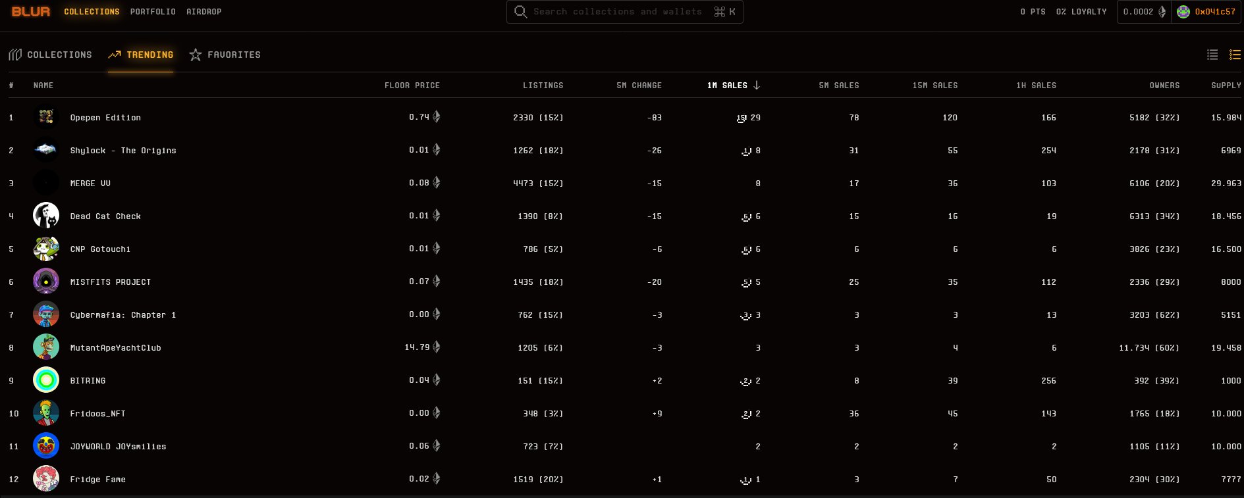
Task: Click the ETH icon beside 14.79 floor price
Action: [436, 347]
